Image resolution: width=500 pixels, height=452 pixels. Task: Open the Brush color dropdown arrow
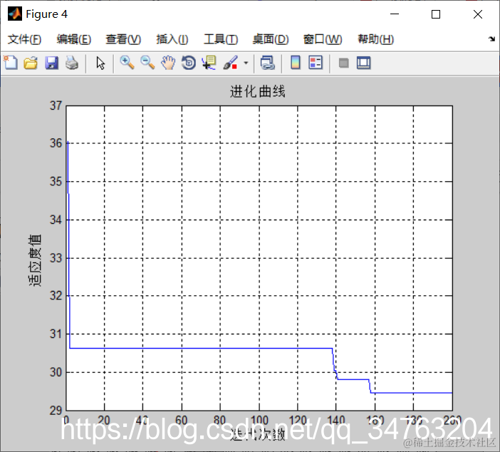coord(246,63)
